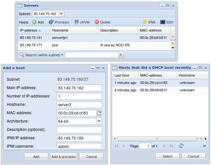The width and height of the screenshot is (211, 165).
Task: Clear the search field
Action: click(x=121, y=55)
